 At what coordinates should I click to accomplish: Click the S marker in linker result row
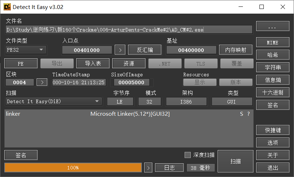[241, 114]
